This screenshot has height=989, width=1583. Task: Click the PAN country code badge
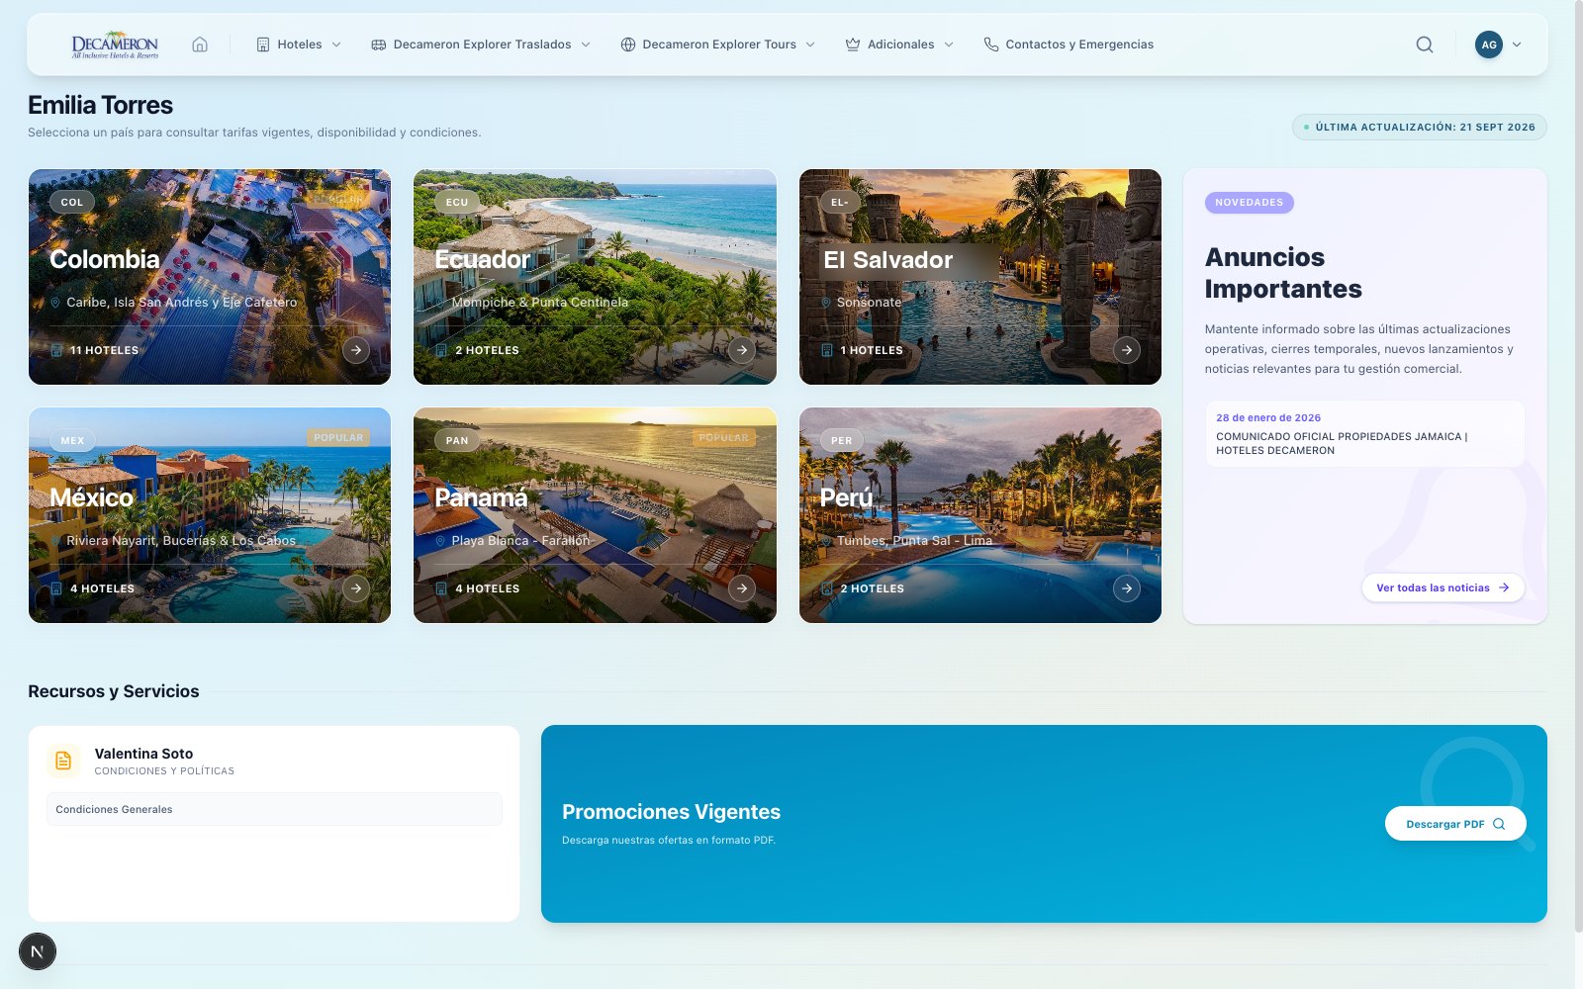[457, 440]
